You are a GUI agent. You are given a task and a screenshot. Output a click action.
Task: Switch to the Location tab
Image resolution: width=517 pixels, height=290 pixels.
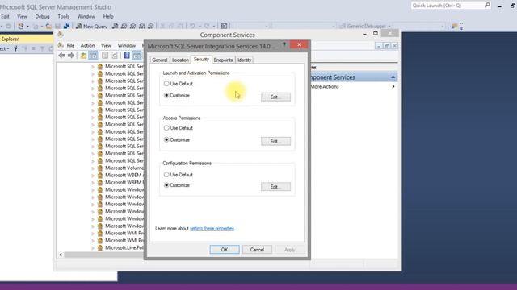180,60
